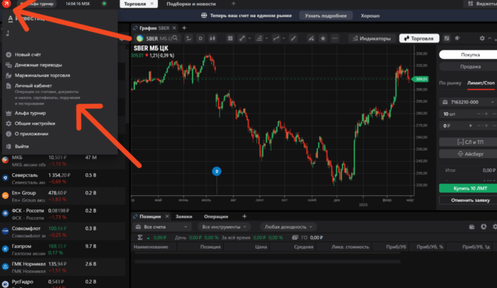Select the Продажа sell option
This screenshot has height=288, width=497.
coord(470,66)
